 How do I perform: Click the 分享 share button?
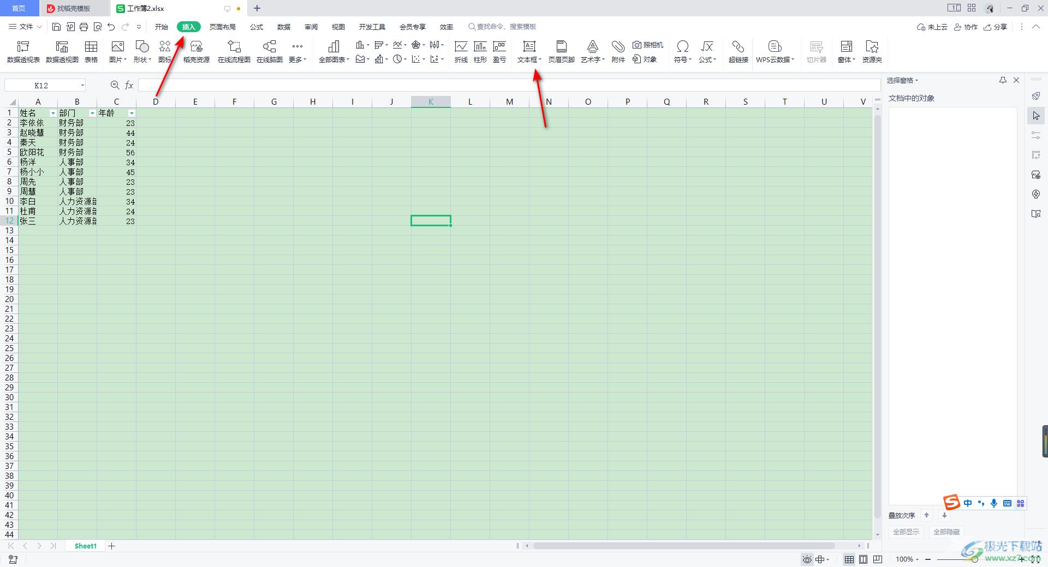pos(996,27)
